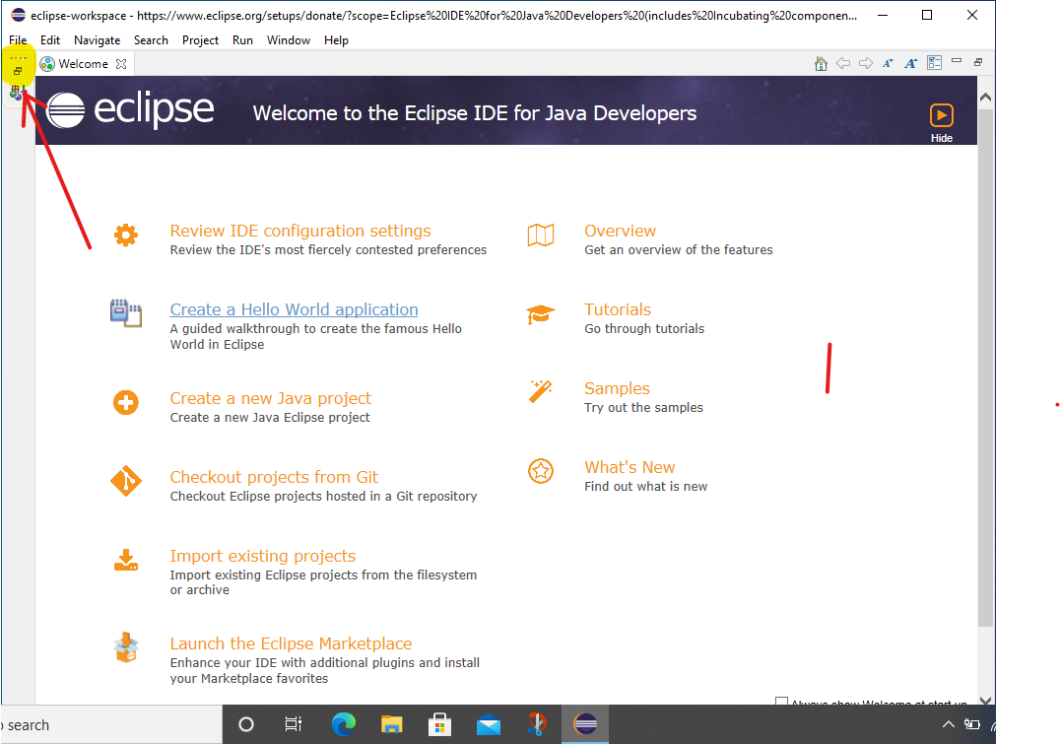Click the Import existing projects download icon

[x=125, y=560]
